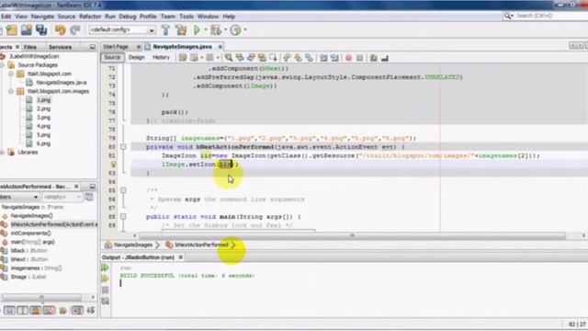Expand the Libraries tree node
The image size is (588, 331).
(x=2, y=153)
